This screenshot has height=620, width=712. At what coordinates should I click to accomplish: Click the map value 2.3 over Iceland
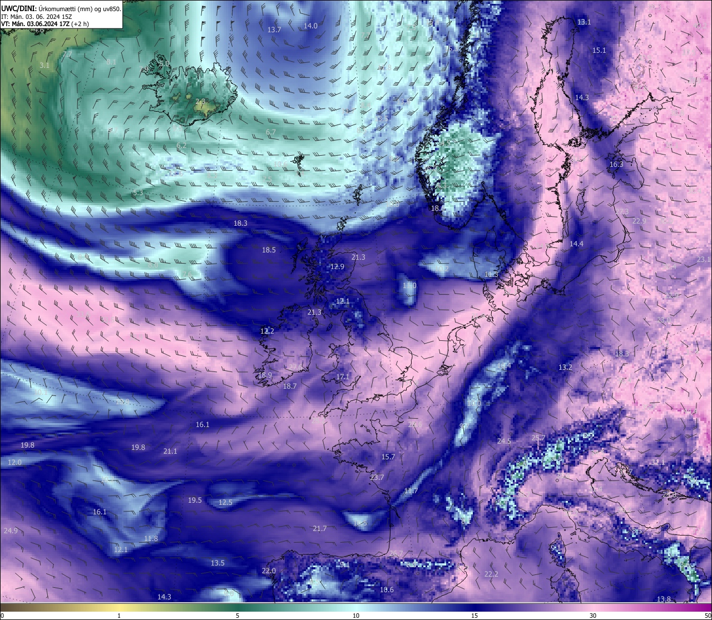[x=200, y=101]
